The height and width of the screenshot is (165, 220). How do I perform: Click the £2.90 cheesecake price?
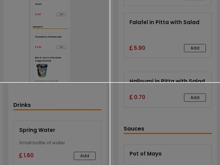[38, 47]
